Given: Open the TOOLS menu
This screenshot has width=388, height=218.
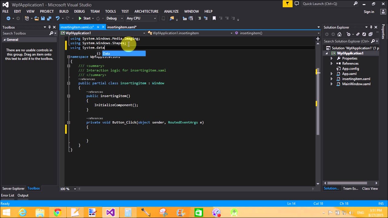Looking at the screenshot, I should tap(110, 11).
